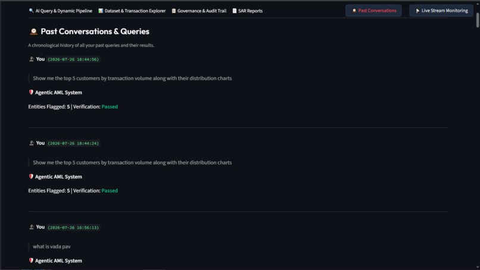The width and height of the screenshot is (480, 270).
Task: Click the query text under 18:44:56
Action: click(132, 79)
